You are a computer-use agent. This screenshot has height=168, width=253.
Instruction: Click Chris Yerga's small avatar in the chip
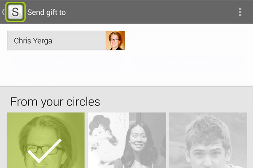click(115, 40)
